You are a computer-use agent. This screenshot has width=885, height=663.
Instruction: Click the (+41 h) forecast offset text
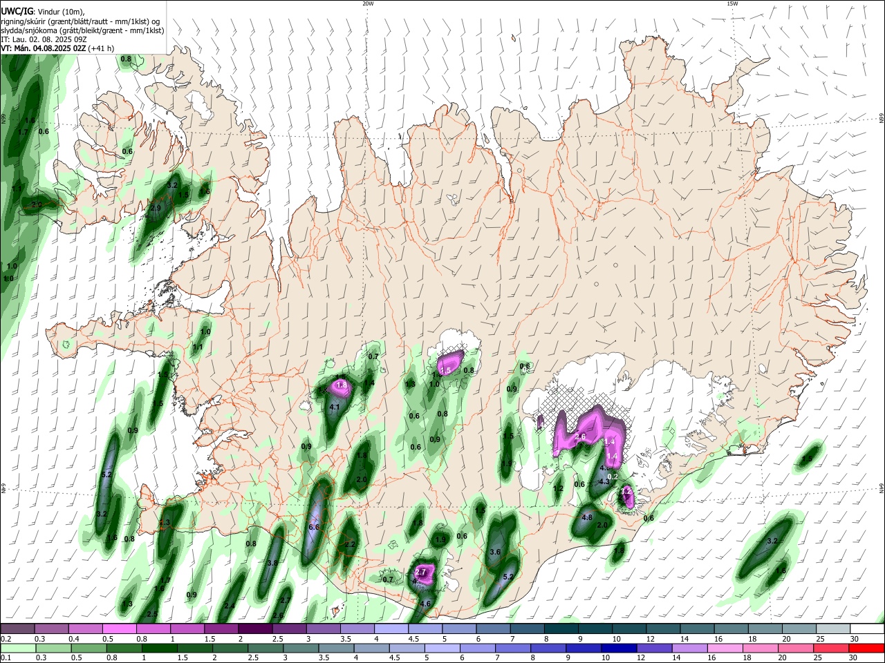(101, 48)
